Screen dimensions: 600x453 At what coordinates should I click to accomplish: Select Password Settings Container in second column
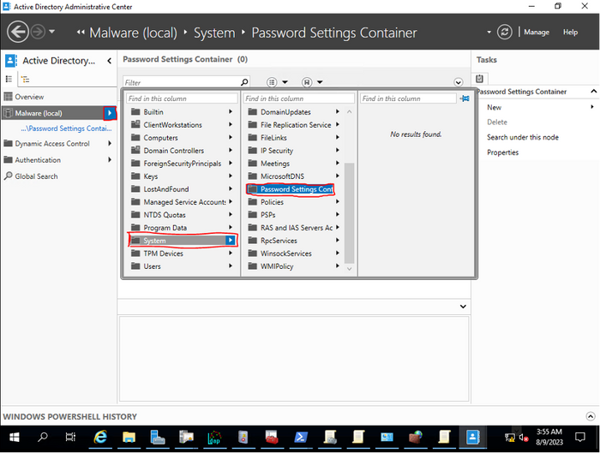pyautogui.click(x=291, y=189)
